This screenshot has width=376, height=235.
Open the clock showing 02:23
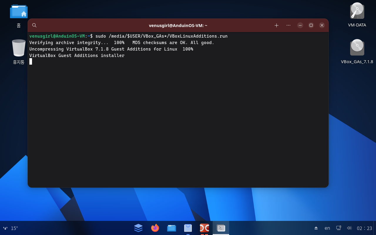click(365, 228)
